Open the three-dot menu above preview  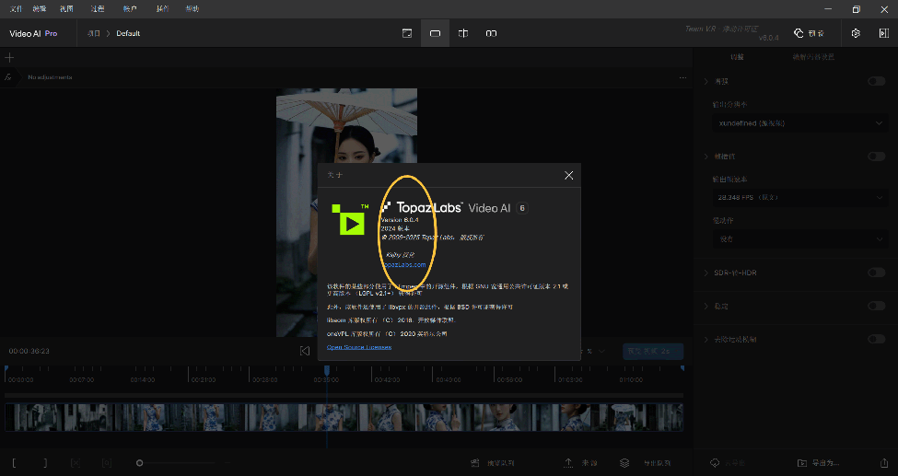click(682, 77)
